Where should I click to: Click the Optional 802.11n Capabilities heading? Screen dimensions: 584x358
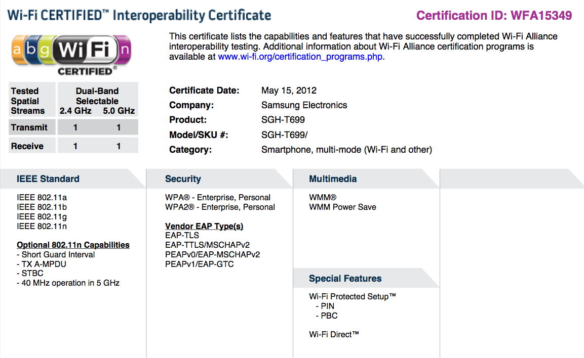73,245
